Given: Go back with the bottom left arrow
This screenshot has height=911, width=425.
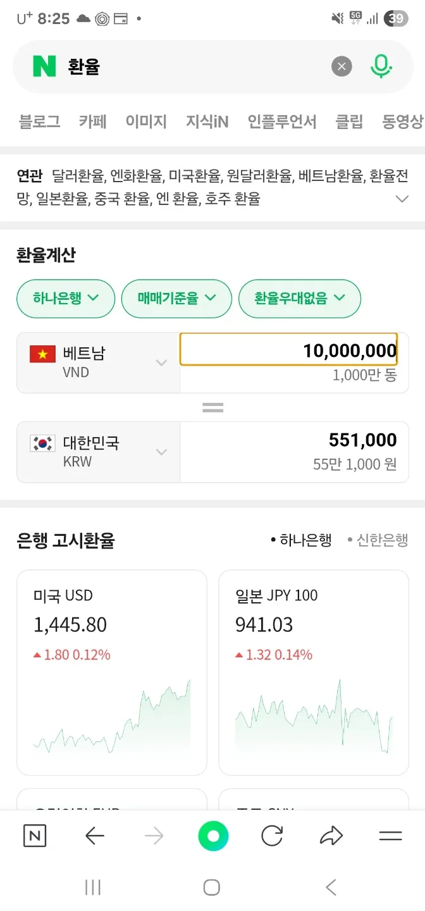Looking at the screenshot, I should pos(94,836).
